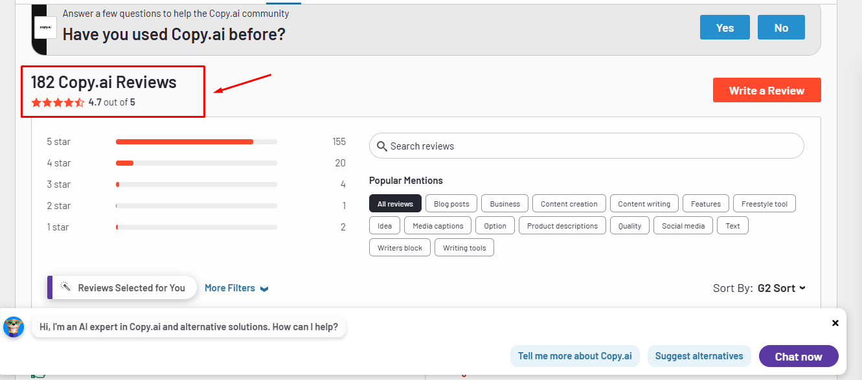Select the 1 star rating row
The width and height of the screenshot is (862, 380).
tap(196, 227)
